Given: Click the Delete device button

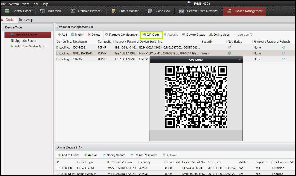Looking at the screenshot, I should click(x=94, y=35).
